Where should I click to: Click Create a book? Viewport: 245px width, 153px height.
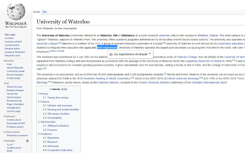(14, 120)
